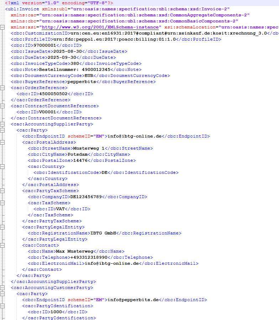Collapse the root fold marker beside xmlns:xsi
The image size is (279, 320).
[2, 27]
